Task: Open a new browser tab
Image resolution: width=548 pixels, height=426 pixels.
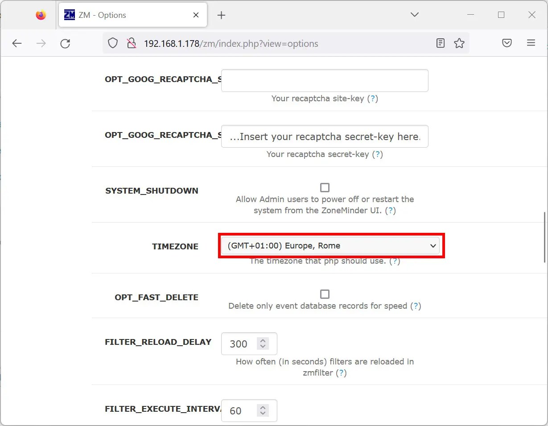Action: coord(221,15)
